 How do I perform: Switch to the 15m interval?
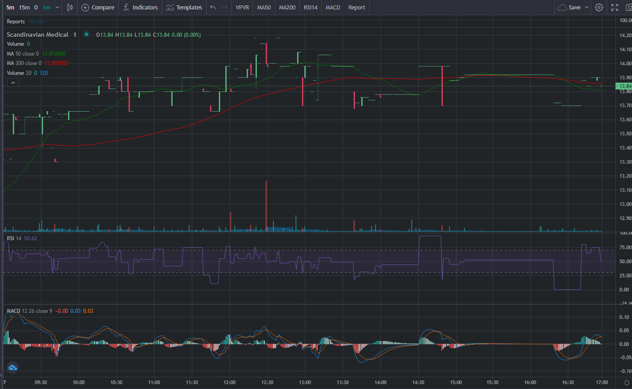tap(24, 7)
